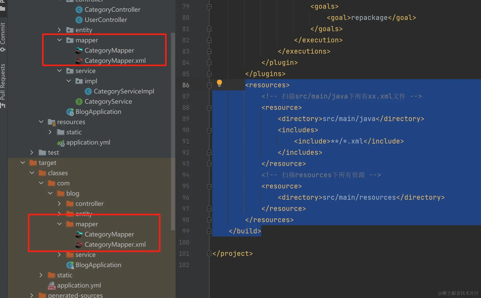Click the CategoryServiceImpl class icon
Screen dimensions: 481x298
88,91
